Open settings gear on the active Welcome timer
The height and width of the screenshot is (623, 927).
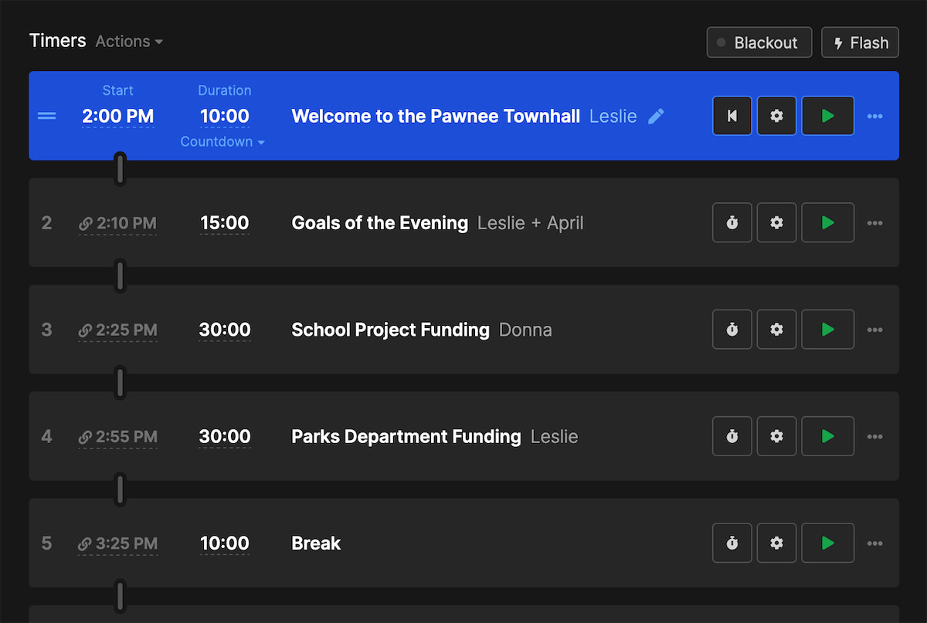coord(776,115)
